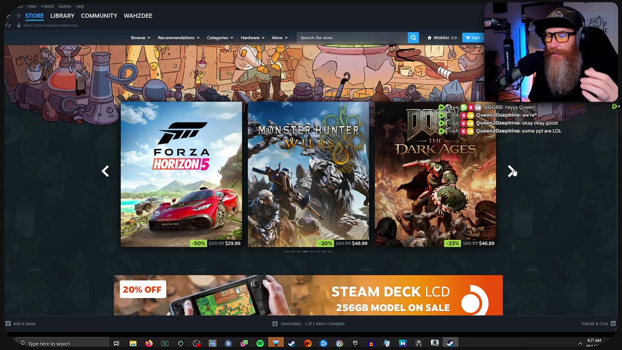The height and width of the screenshot is (350, 622).
Task: Click the cart icon in store header
Action: (x=467, y=37)
